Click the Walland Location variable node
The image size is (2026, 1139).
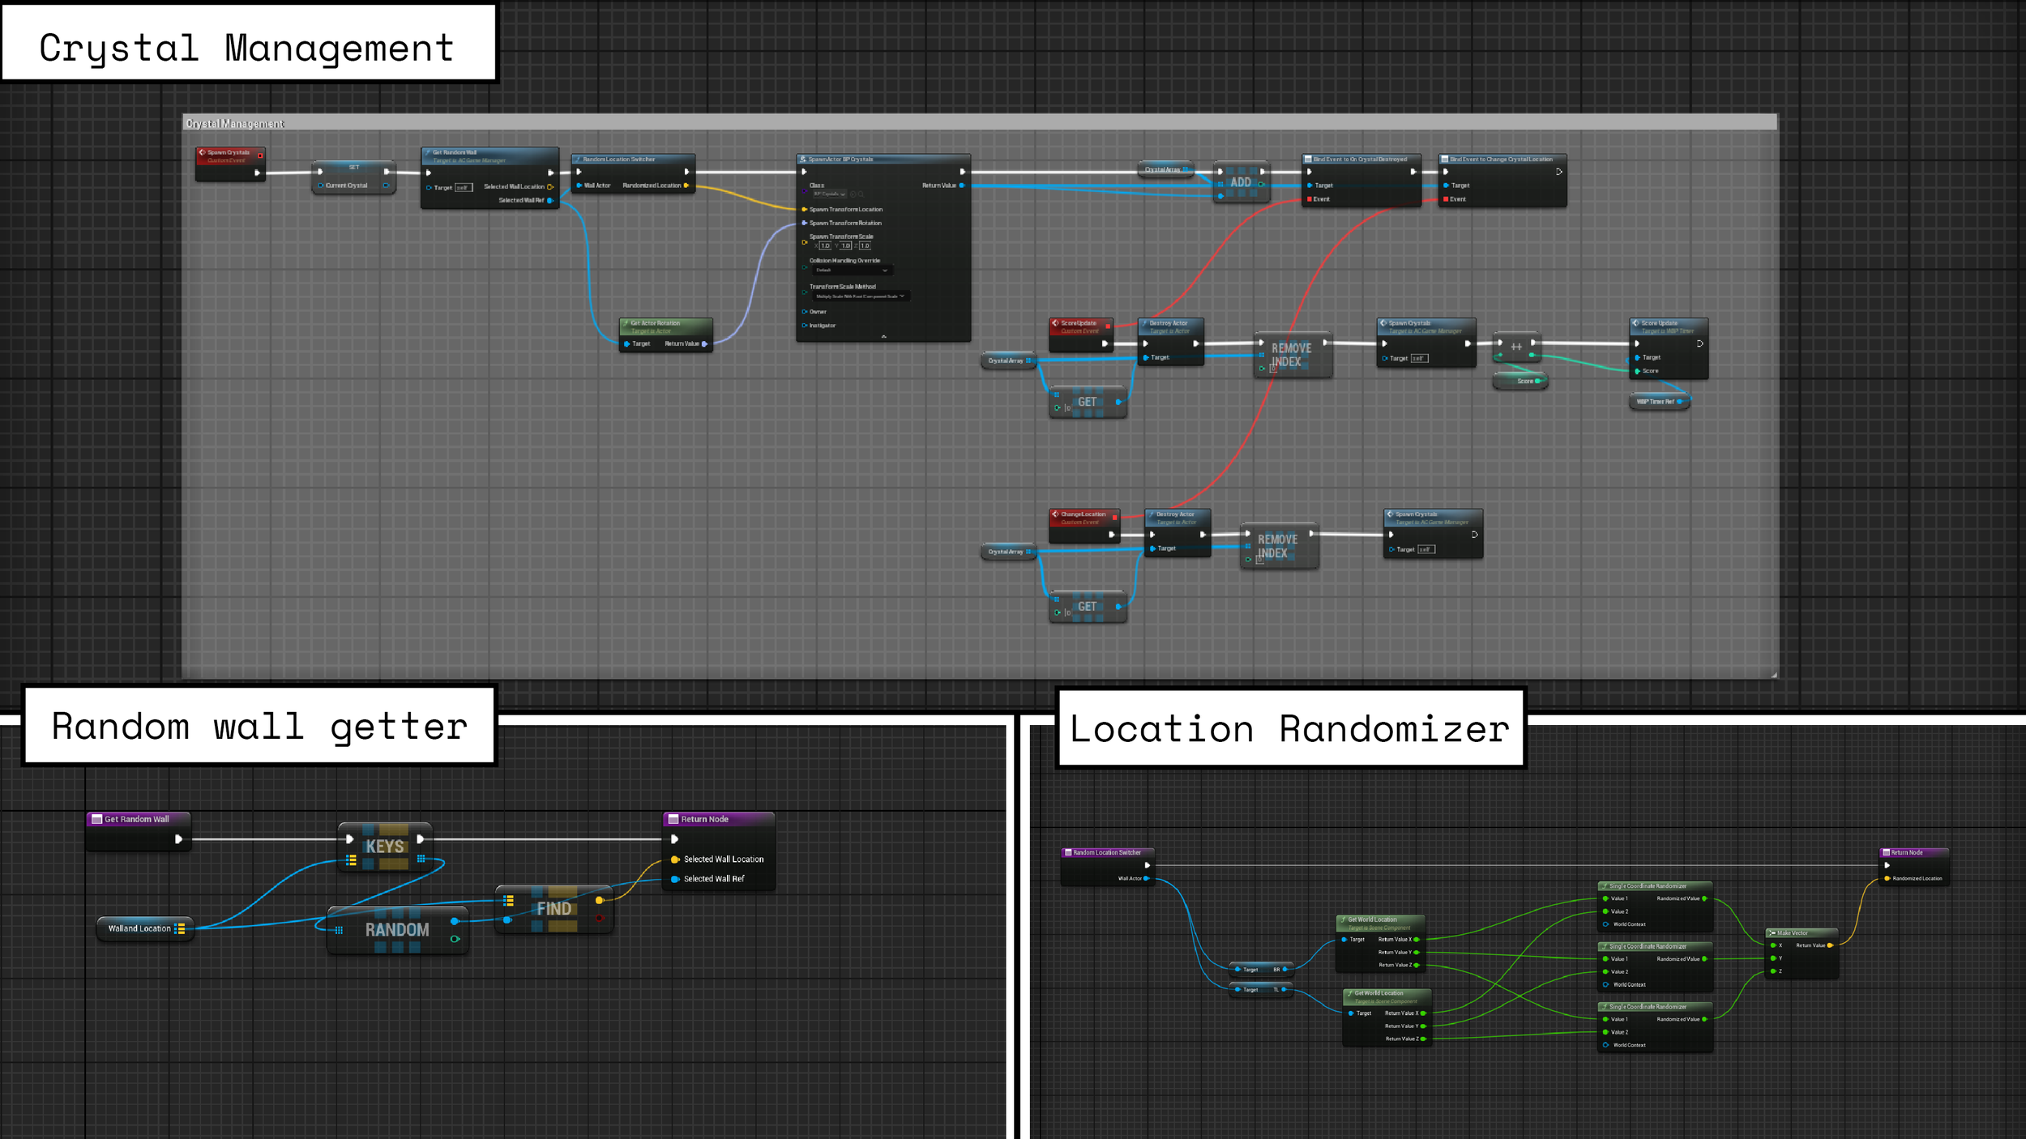(145, 928)
